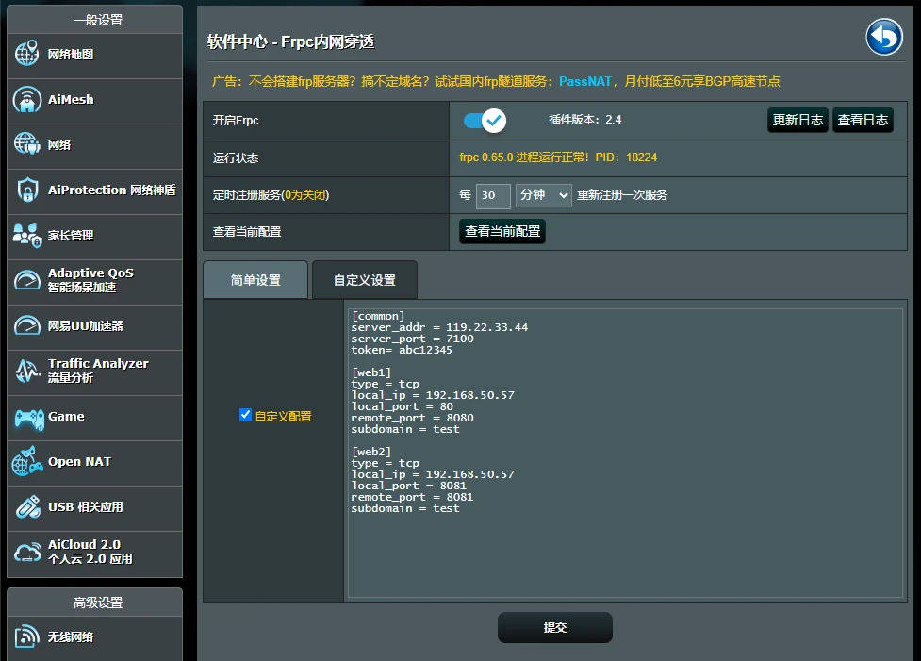The height and width of the screenshot is (661, 921).
Task: Click the 'remote_port = 8081' line
Action: 412,497
